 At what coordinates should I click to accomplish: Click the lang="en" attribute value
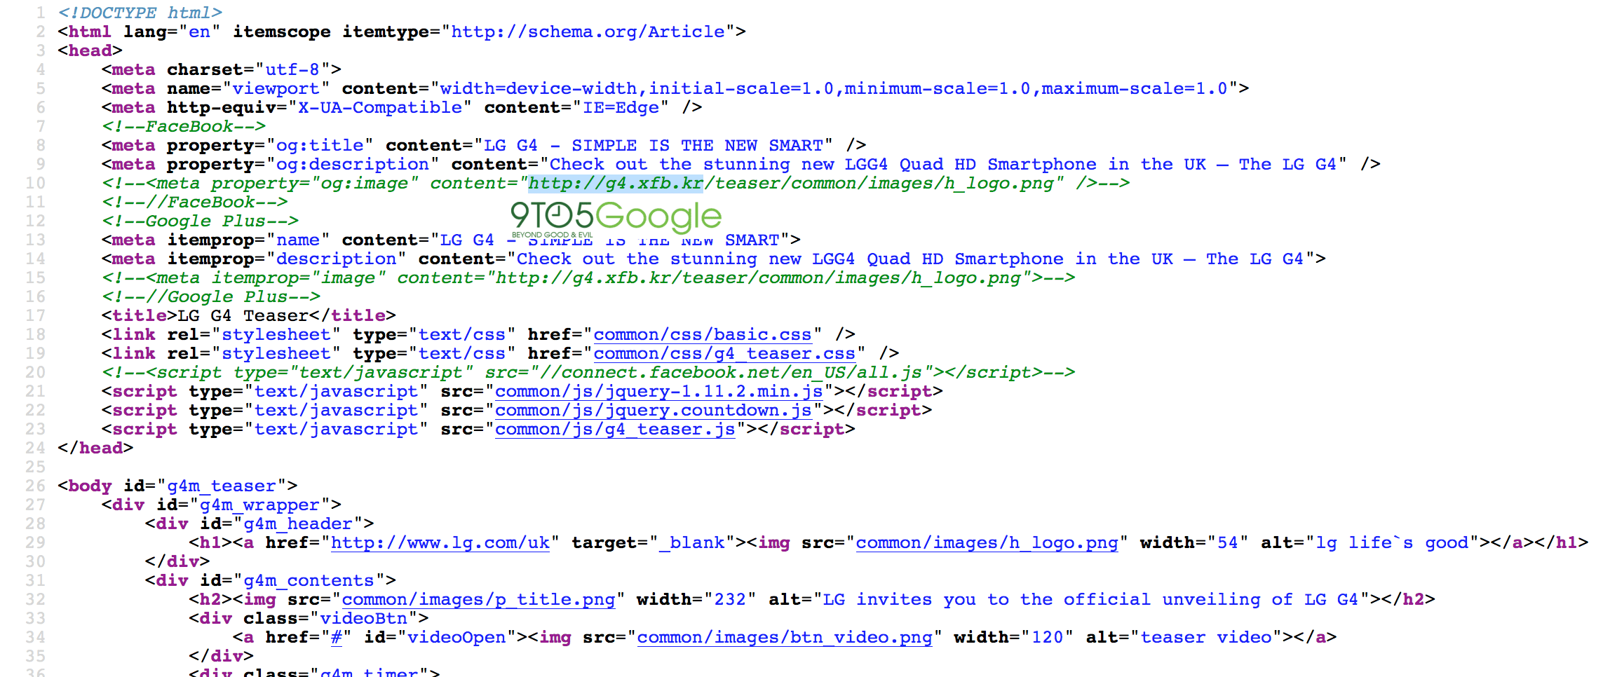(200, 32)
